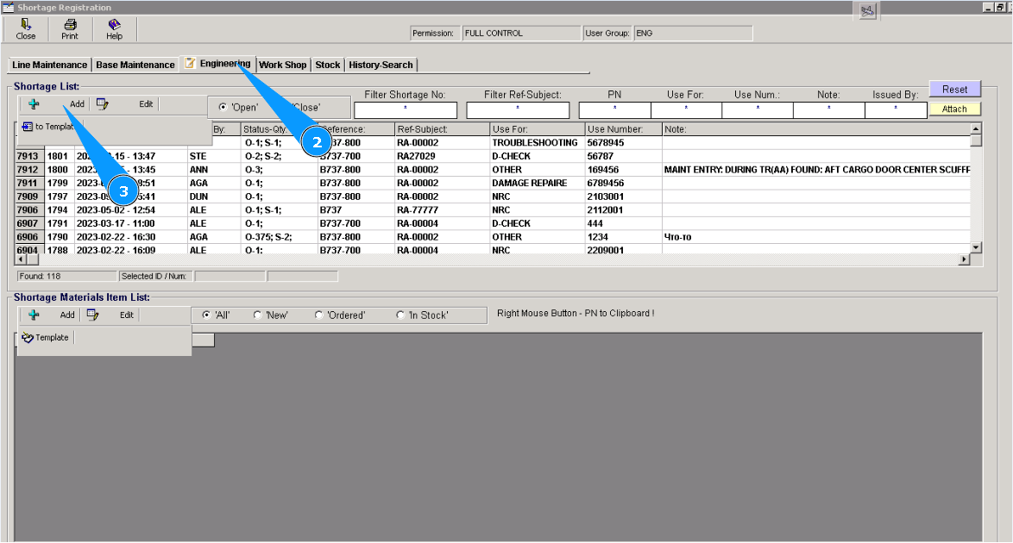Click the Engineering tab note icon
Viewport: 1013px width, 543px height.
[x=190, y=63]
